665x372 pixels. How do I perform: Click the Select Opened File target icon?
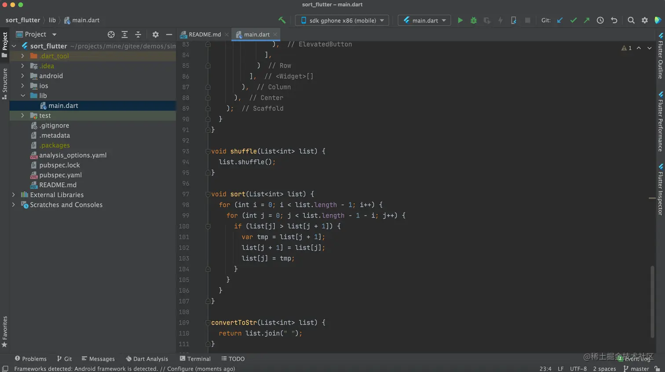(111, 34)
